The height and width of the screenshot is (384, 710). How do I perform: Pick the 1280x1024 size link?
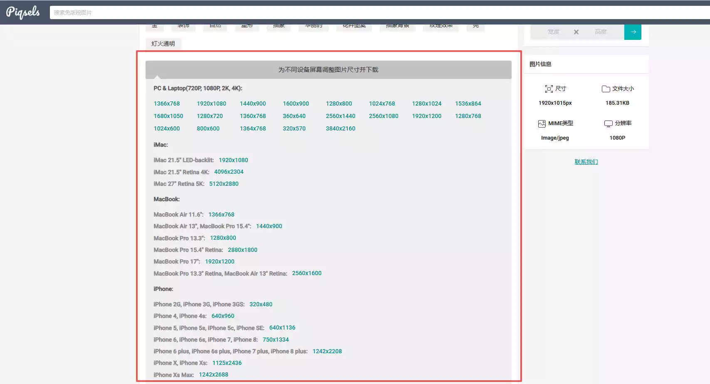427,104
